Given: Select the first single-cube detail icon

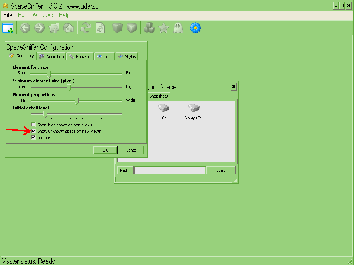Looking at the screenshot, I should (x=118, y=28).
